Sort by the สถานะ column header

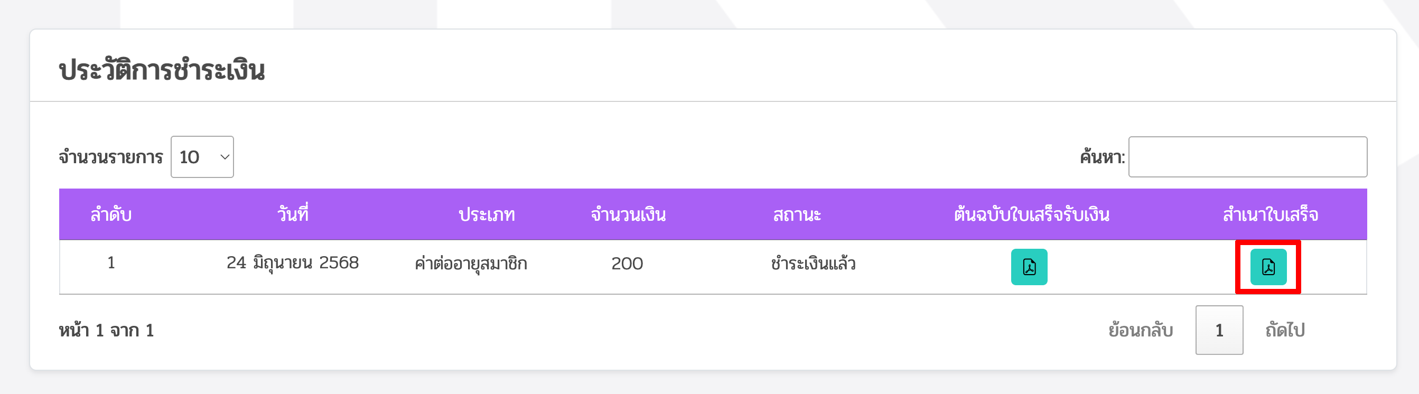[x=797, y=214]
